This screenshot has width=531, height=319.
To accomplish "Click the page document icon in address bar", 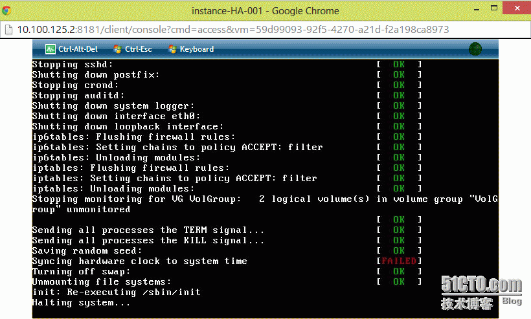I will point(9,30).
